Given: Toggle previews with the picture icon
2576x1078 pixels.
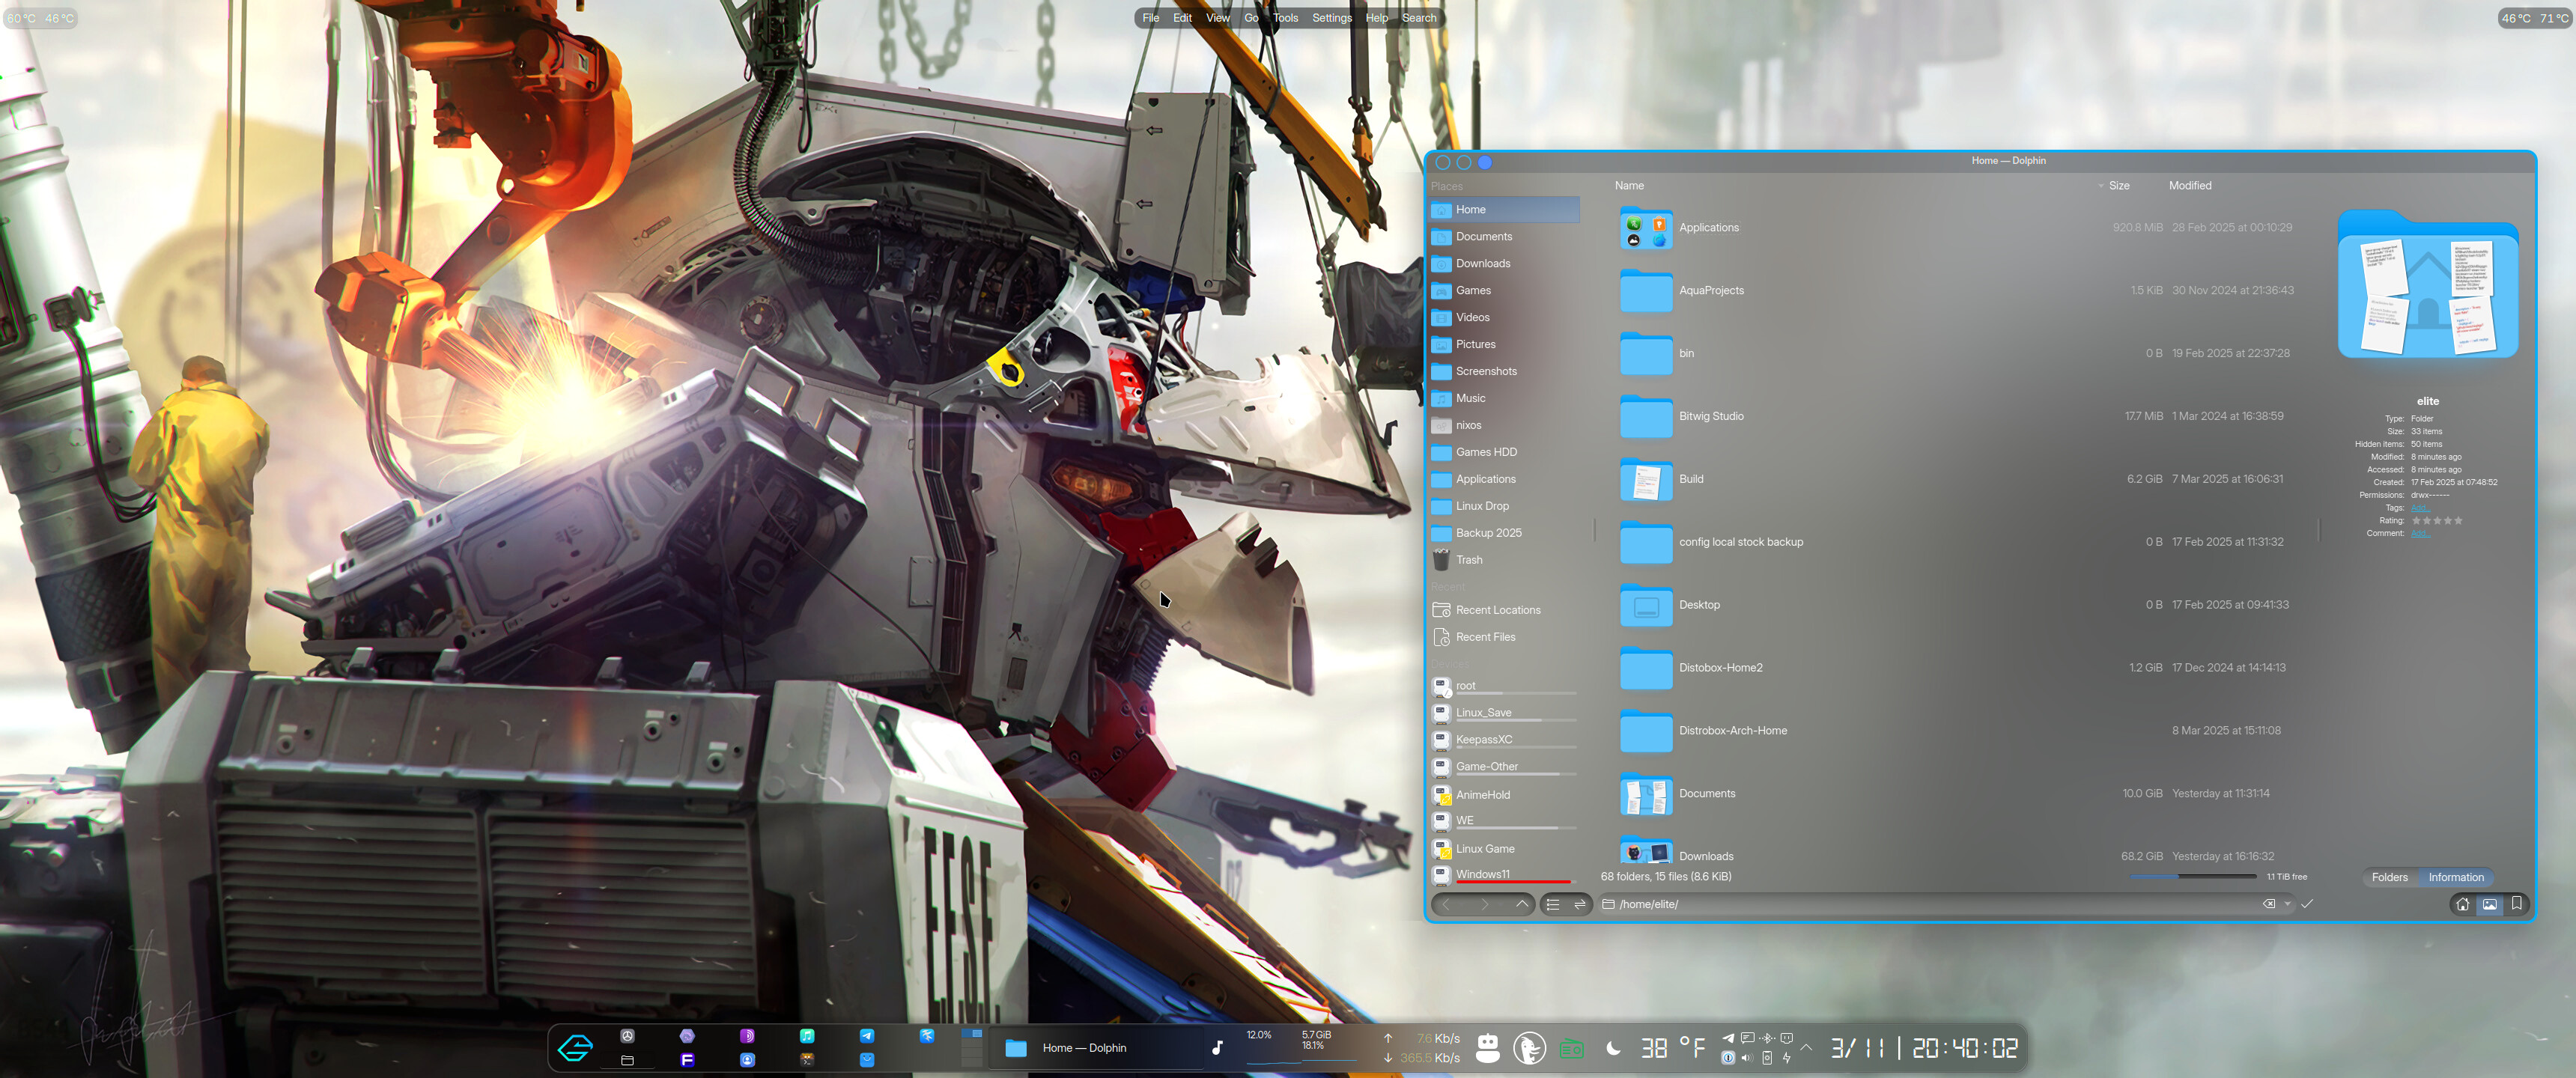Looking at the screenshot, I should point(2490,904).
